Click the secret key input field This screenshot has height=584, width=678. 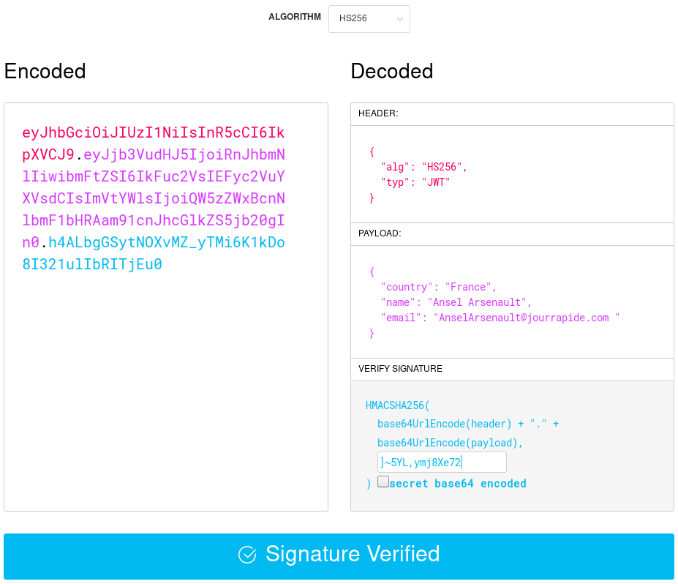(x=441, y=463)
